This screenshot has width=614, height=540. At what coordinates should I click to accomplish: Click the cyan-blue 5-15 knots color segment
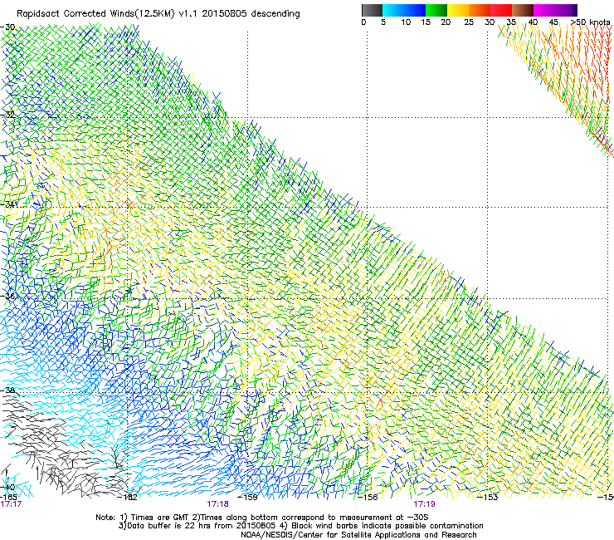point(404,10)
